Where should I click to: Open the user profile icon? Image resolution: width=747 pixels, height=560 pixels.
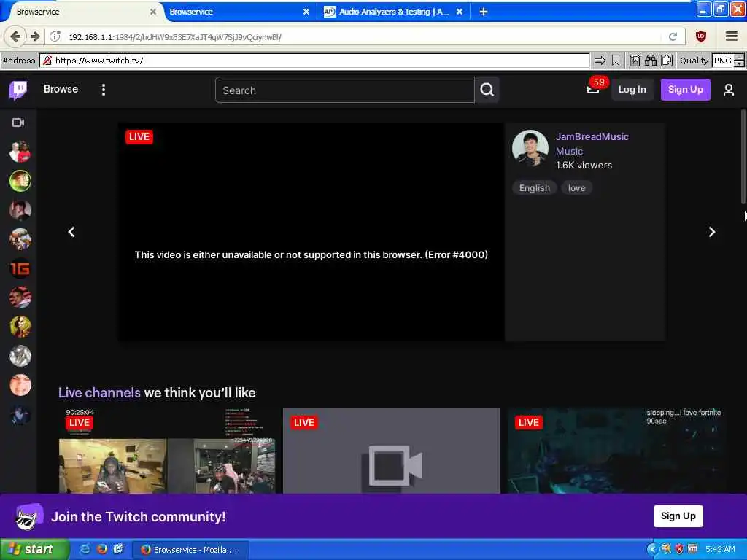tap(729, 90)
